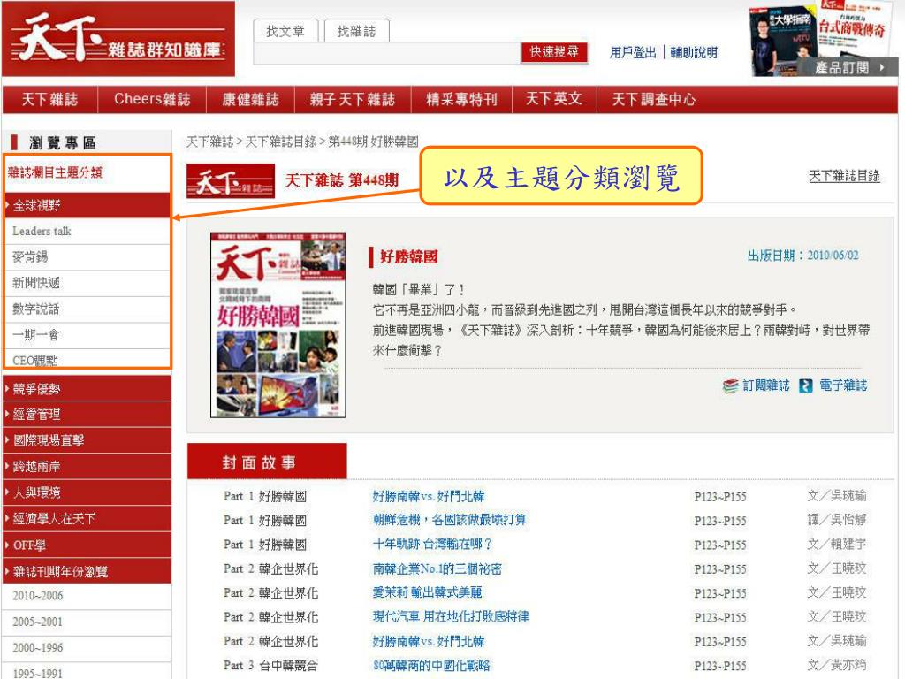
Task: Click the 雜誌欄目主題分類 heading
Action: coord(55,172)
